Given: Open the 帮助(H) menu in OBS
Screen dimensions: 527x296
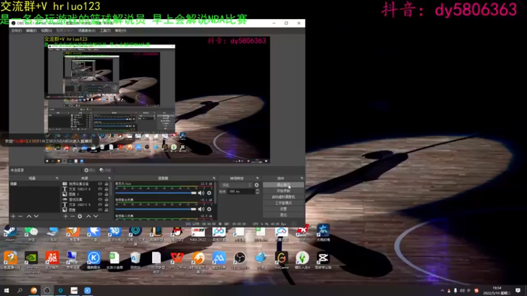Looking at the screenshot, I should 121,30.
